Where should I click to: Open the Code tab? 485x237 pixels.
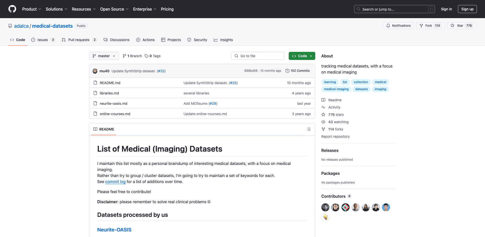(18, 40)
